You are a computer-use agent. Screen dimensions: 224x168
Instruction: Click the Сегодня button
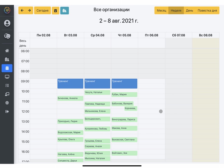[42, 10]
